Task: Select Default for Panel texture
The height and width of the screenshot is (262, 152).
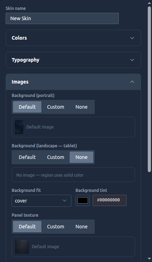Action: 27,227
